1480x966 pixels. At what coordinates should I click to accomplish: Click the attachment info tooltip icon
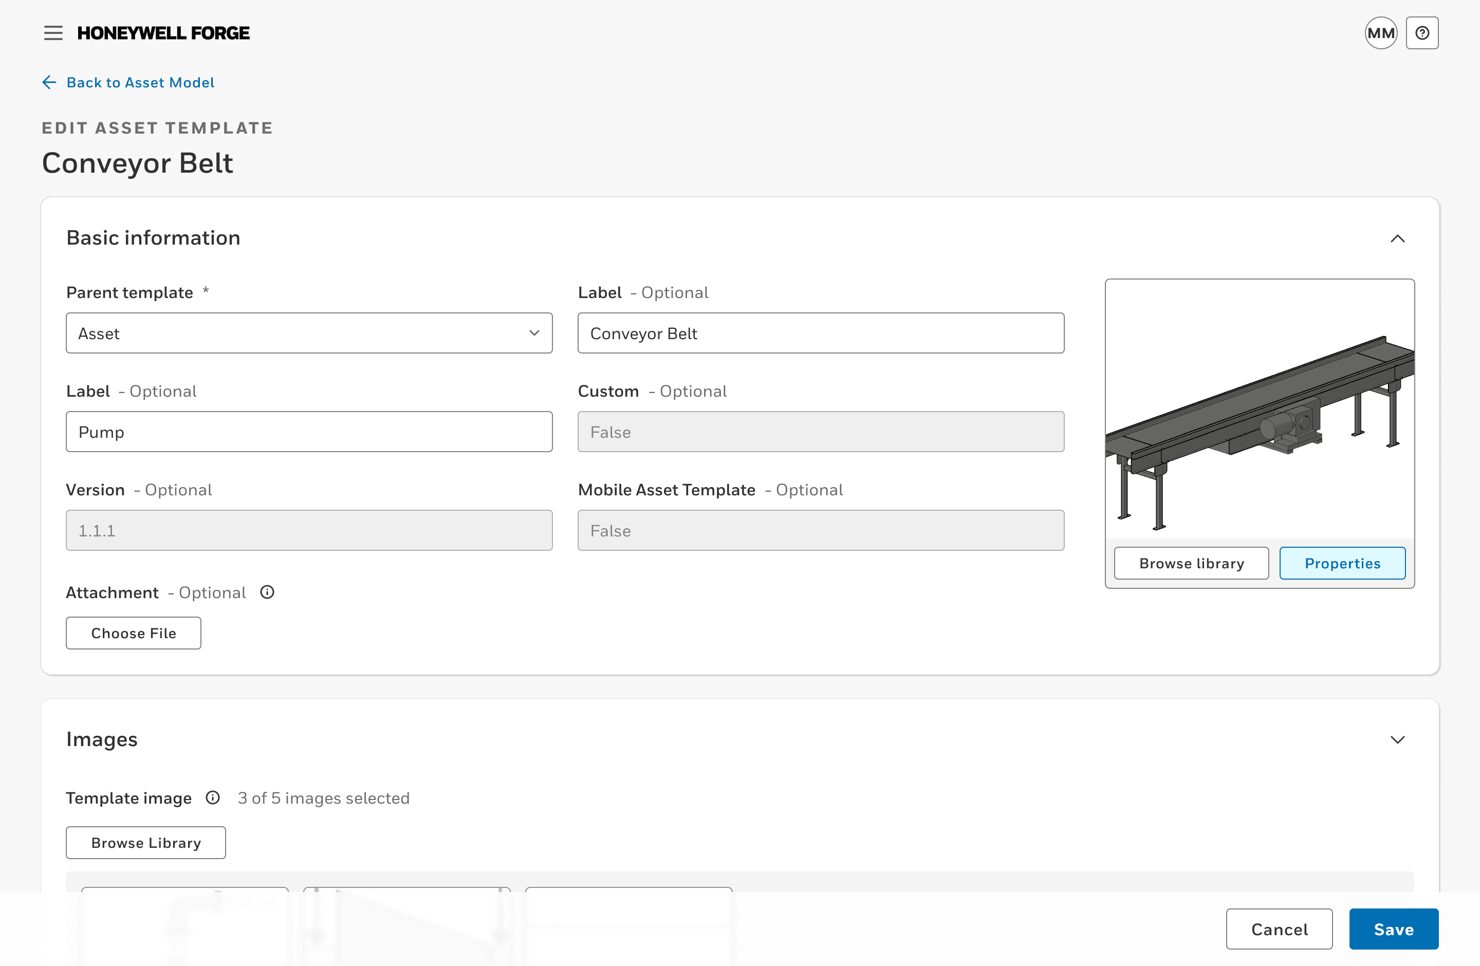pos(268,592)
